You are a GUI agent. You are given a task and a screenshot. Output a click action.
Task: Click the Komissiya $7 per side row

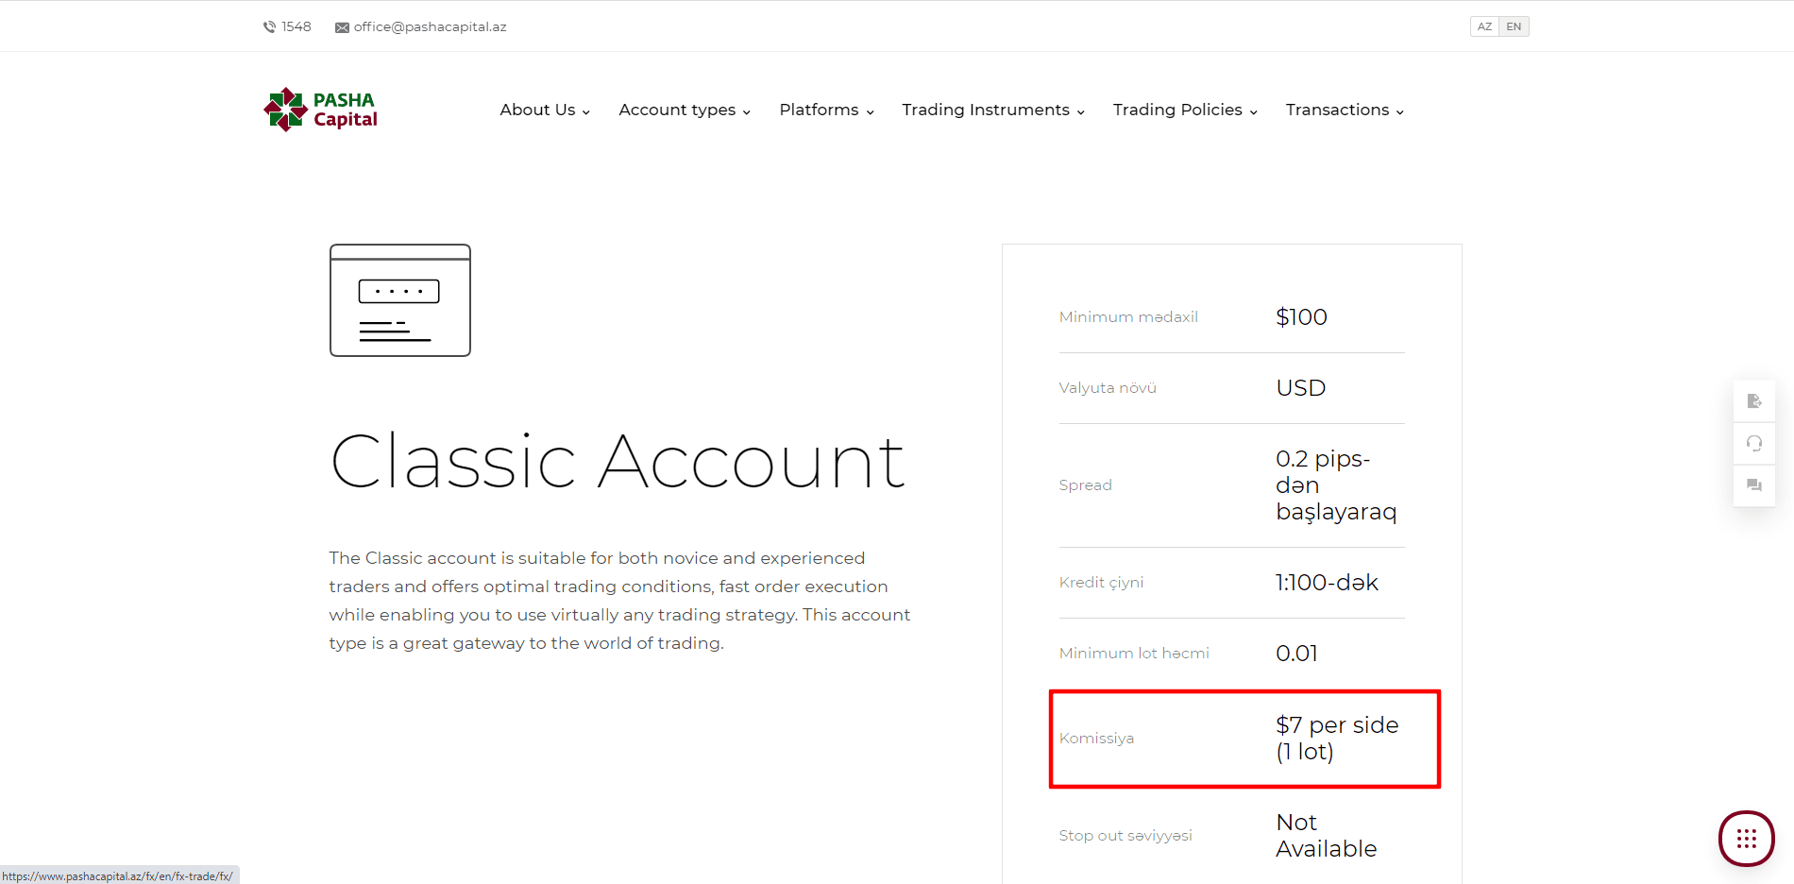tap(1244, 739)
